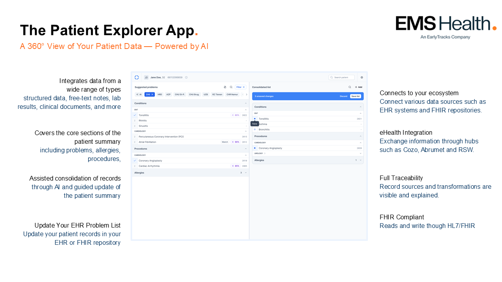Viewport: 502px width, 282px height.
Task: Discard the 3 unsaved changes
Action: [x=343, y=96]
